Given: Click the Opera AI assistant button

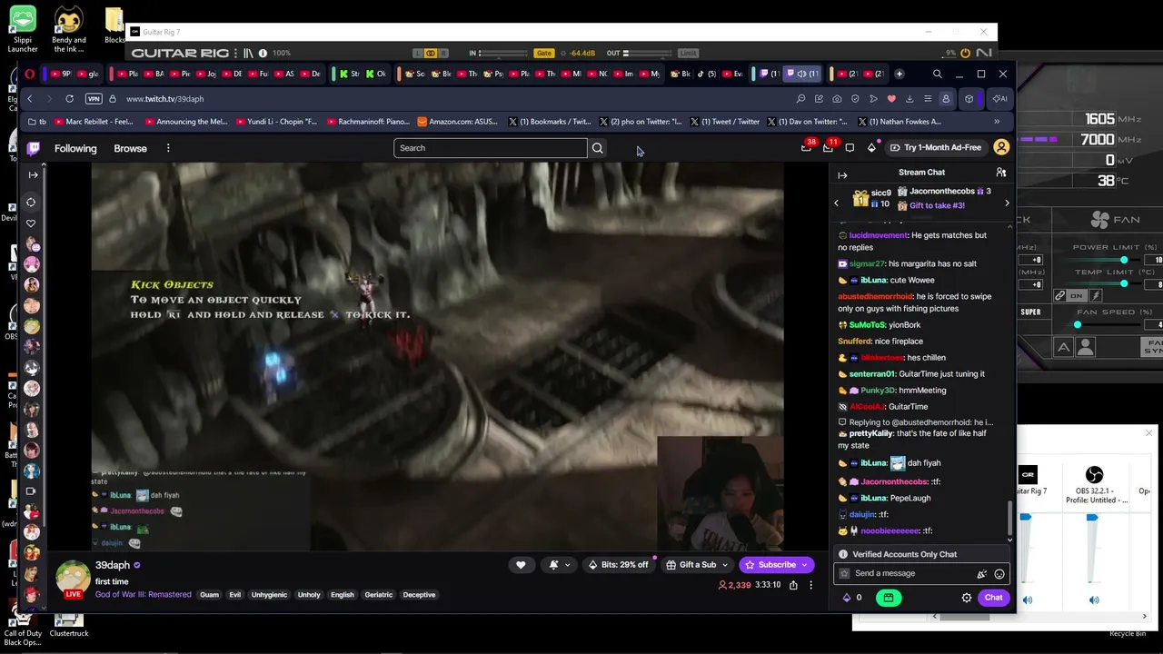Looking at the screenshot, I should pos(999,99).
